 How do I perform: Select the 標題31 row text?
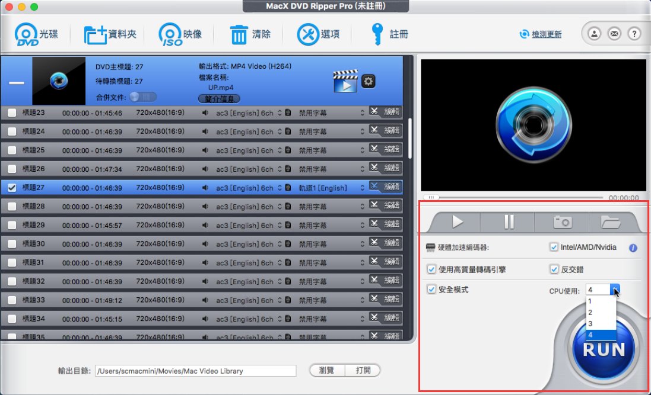pyautogui.click(x=33, y=262)
